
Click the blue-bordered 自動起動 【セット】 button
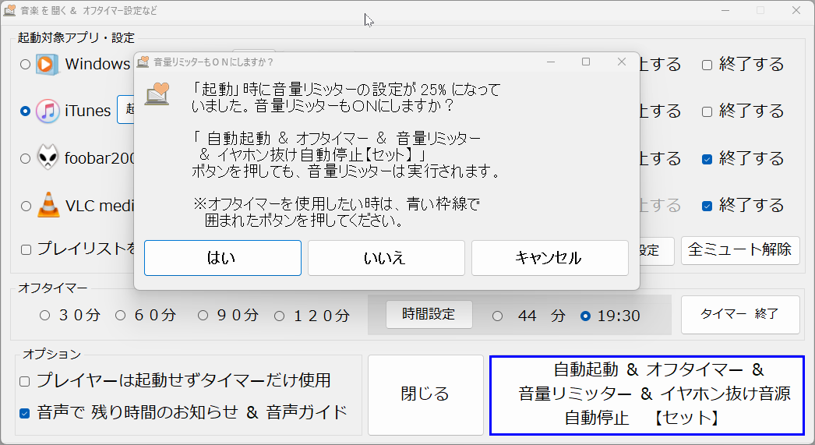point(646,394)
